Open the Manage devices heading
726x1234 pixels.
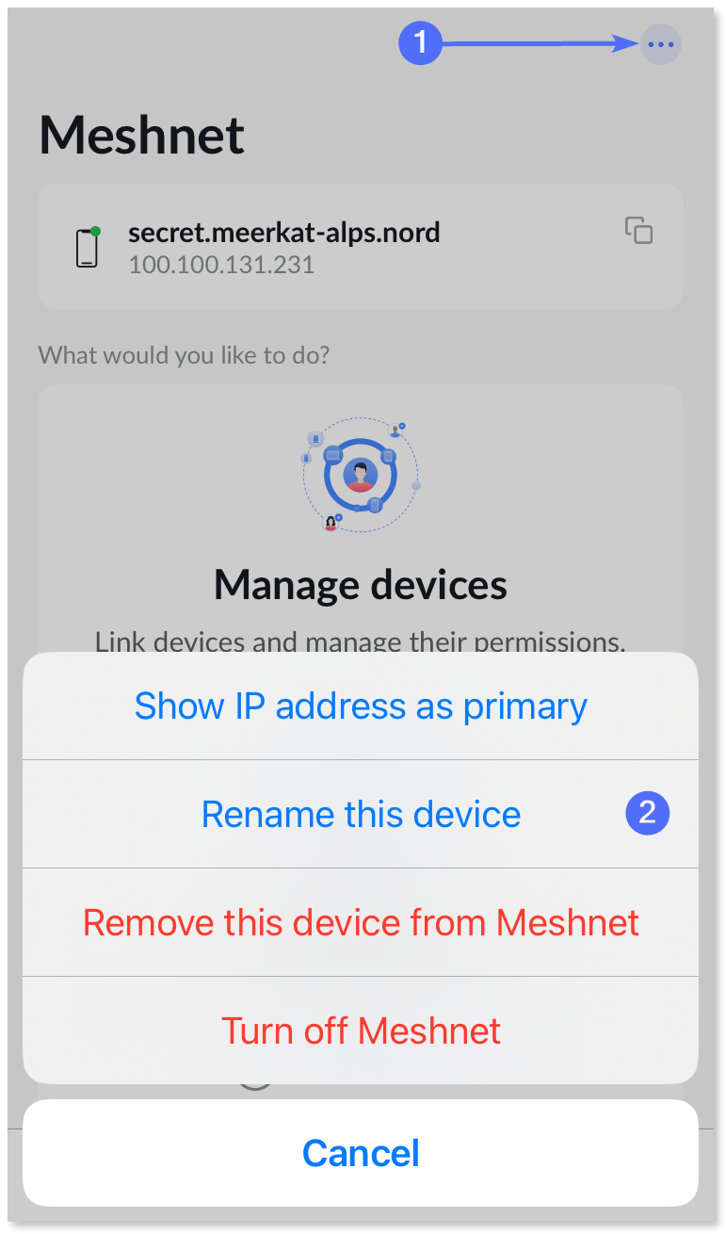361,585
